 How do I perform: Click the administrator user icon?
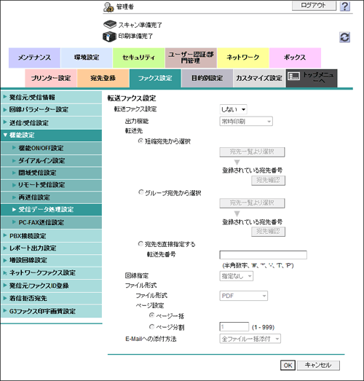pyautogui.click(x=108, y=7)
